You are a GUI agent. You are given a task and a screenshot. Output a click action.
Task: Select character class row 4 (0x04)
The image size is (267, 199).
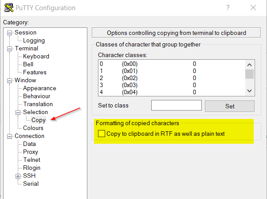click(172, 92)
